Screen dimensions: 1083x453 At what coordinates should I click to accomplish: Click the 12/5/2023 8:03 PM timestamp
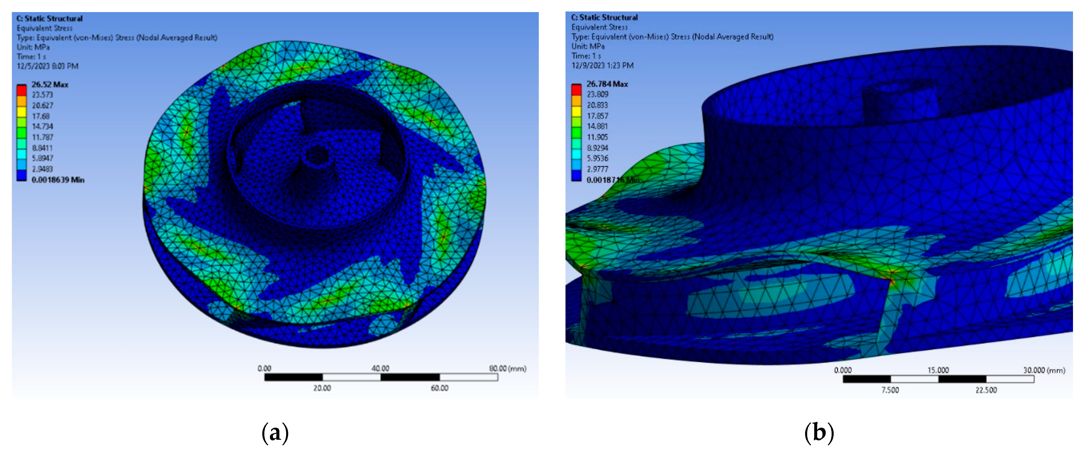coord(47,66)
